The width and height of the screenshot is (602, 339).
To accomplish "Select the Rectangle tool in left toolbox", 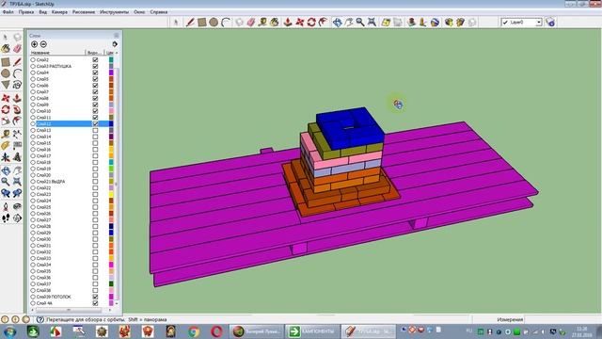I will [x=6, y=62].
